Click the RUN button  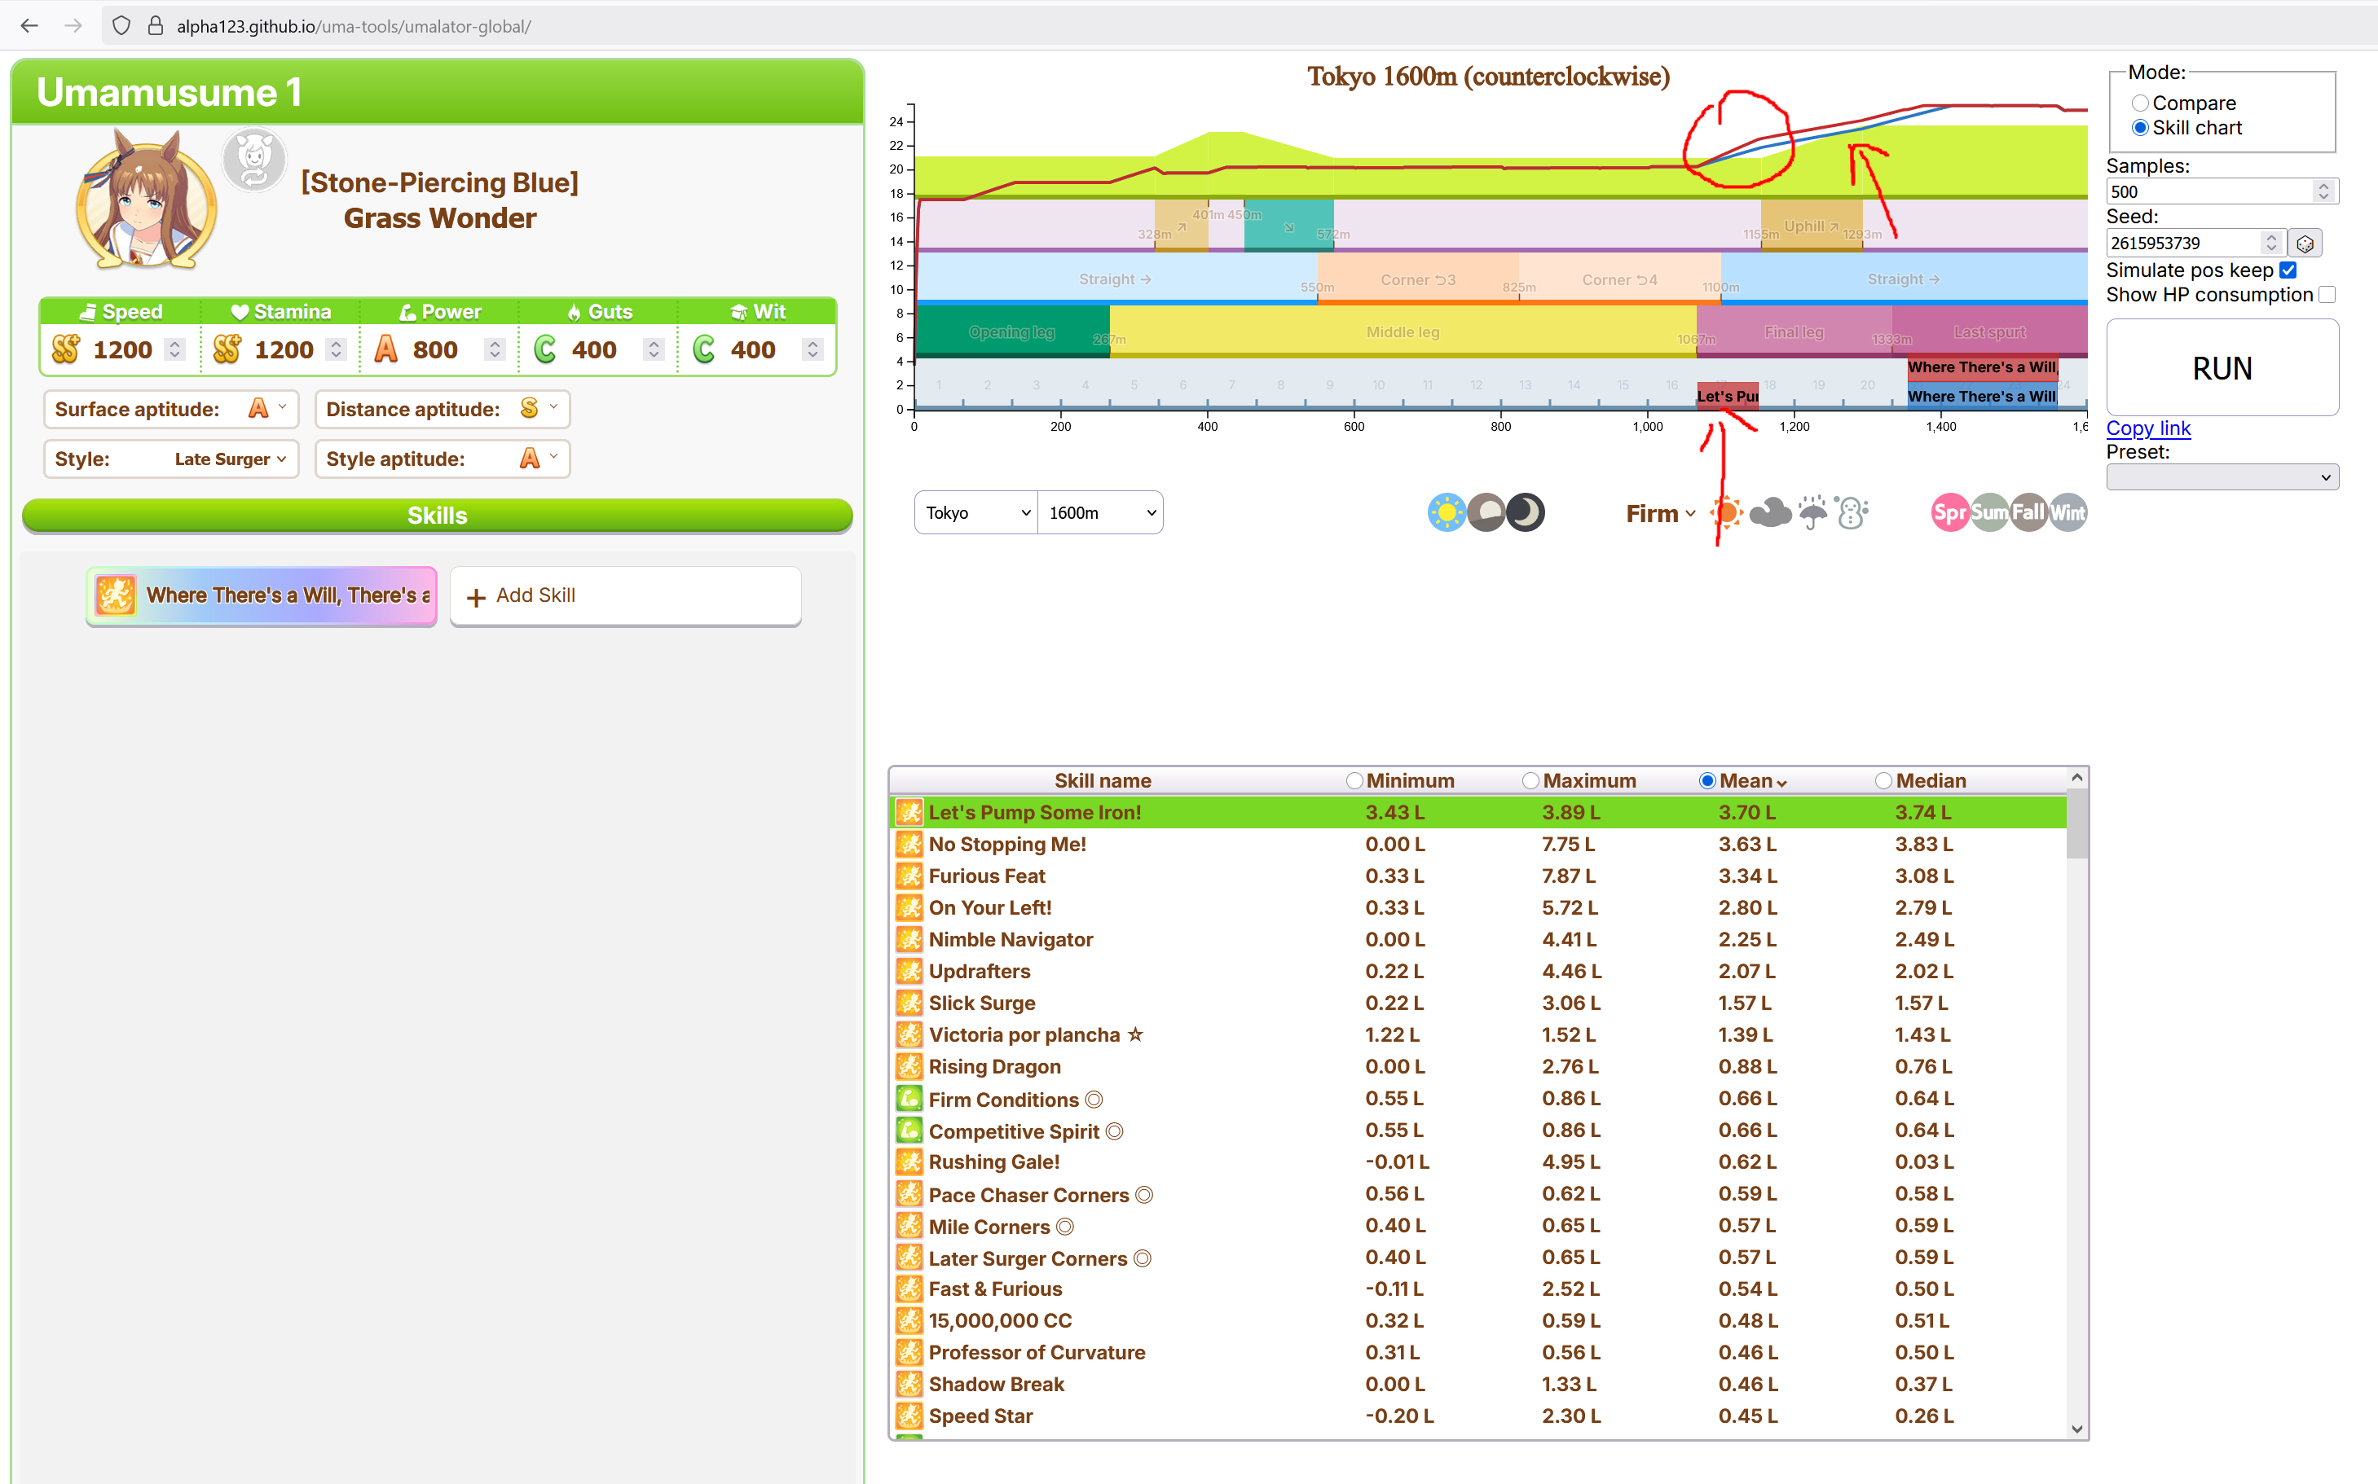2222,368
